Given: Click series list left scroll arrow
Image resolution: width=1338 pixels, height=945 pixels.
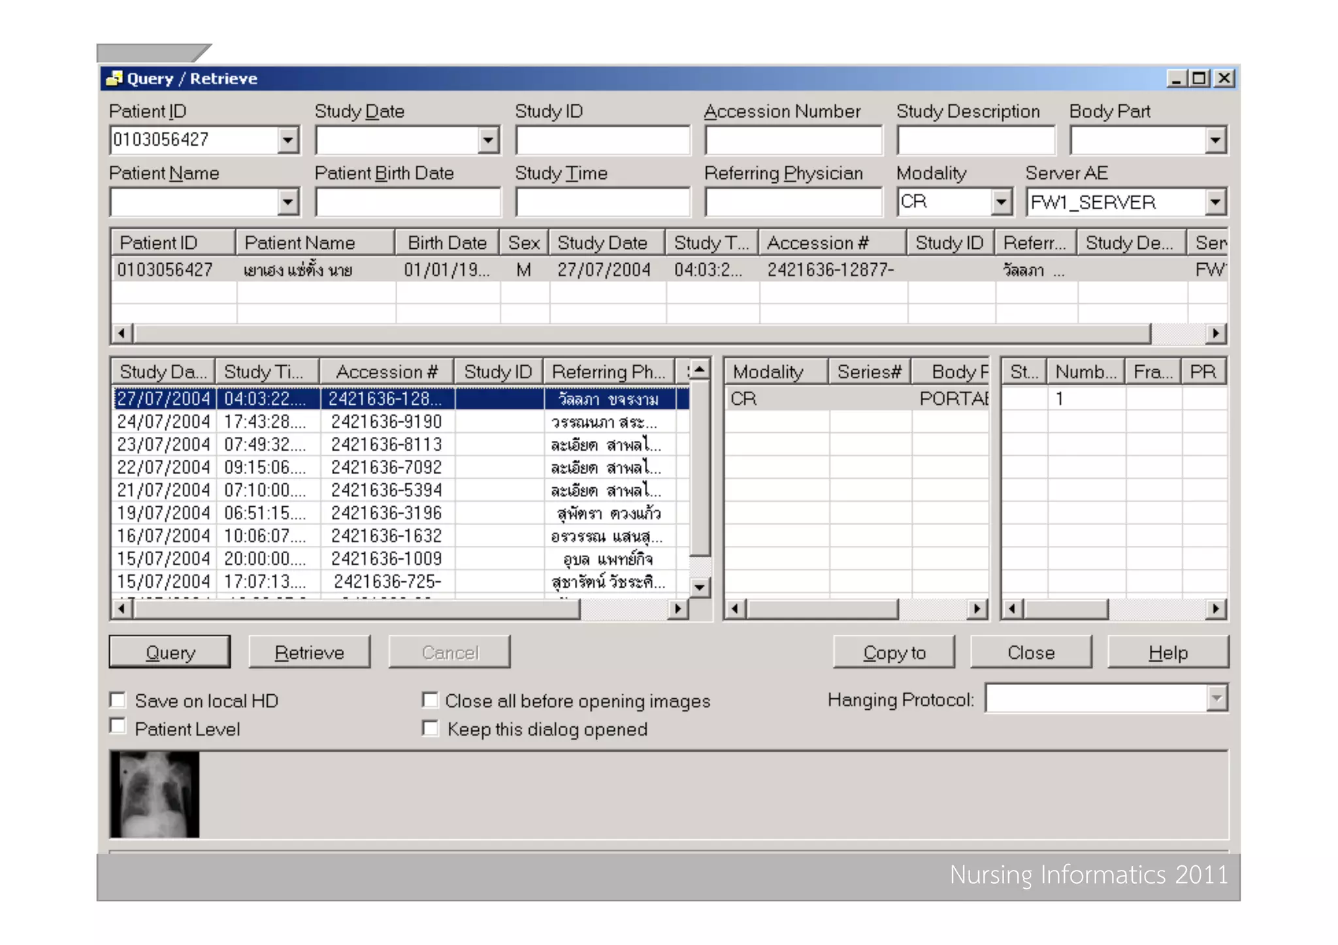Looking at the screenshot, I should (735, 609).
